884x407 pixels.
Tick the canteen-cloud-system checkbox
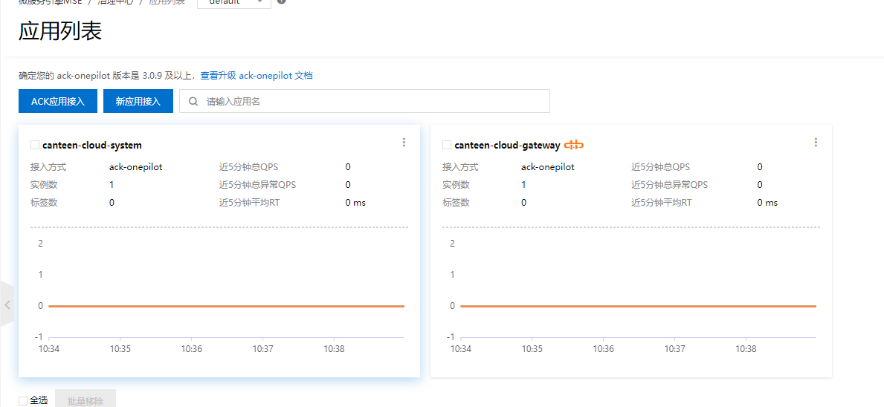34,145
